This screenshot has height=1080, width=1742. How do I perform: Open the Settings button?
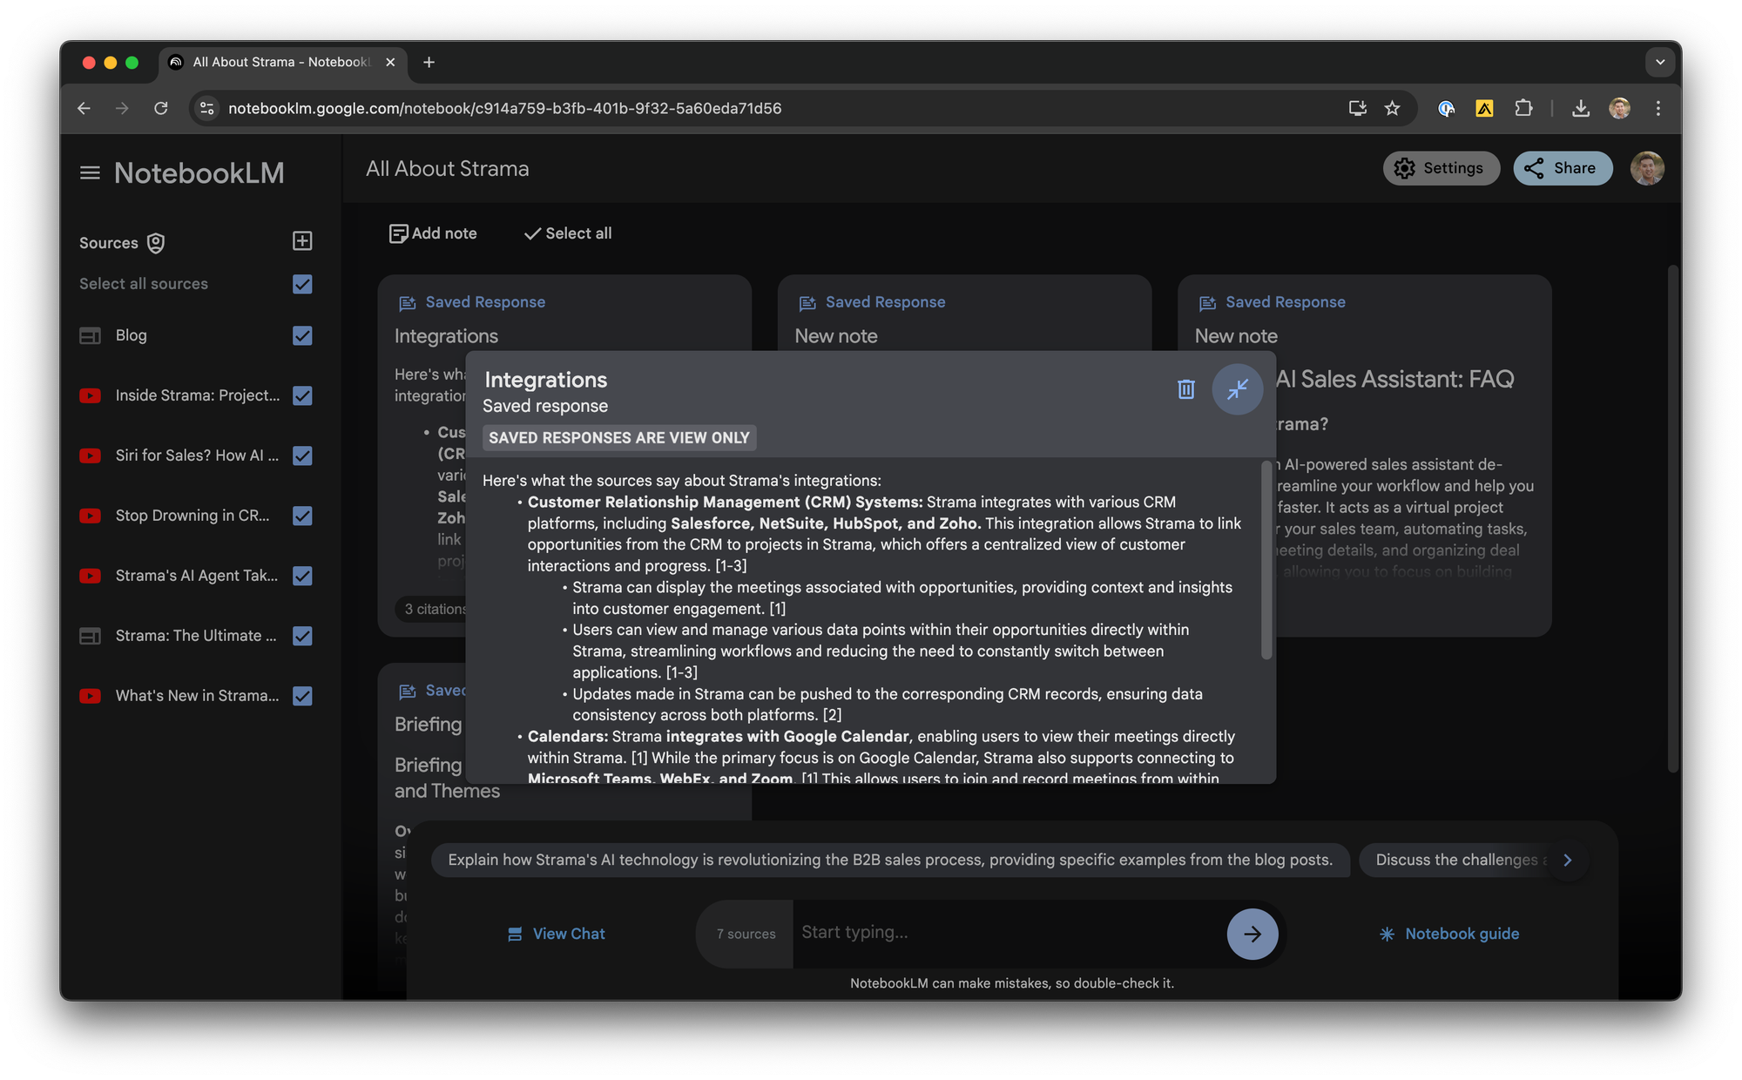pyautogui.click(x=1441, y=168)
